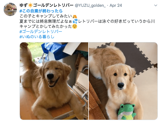Click tweet text レトリバーは泳ぐの好きだっていうから川

[x=116, y=21]
